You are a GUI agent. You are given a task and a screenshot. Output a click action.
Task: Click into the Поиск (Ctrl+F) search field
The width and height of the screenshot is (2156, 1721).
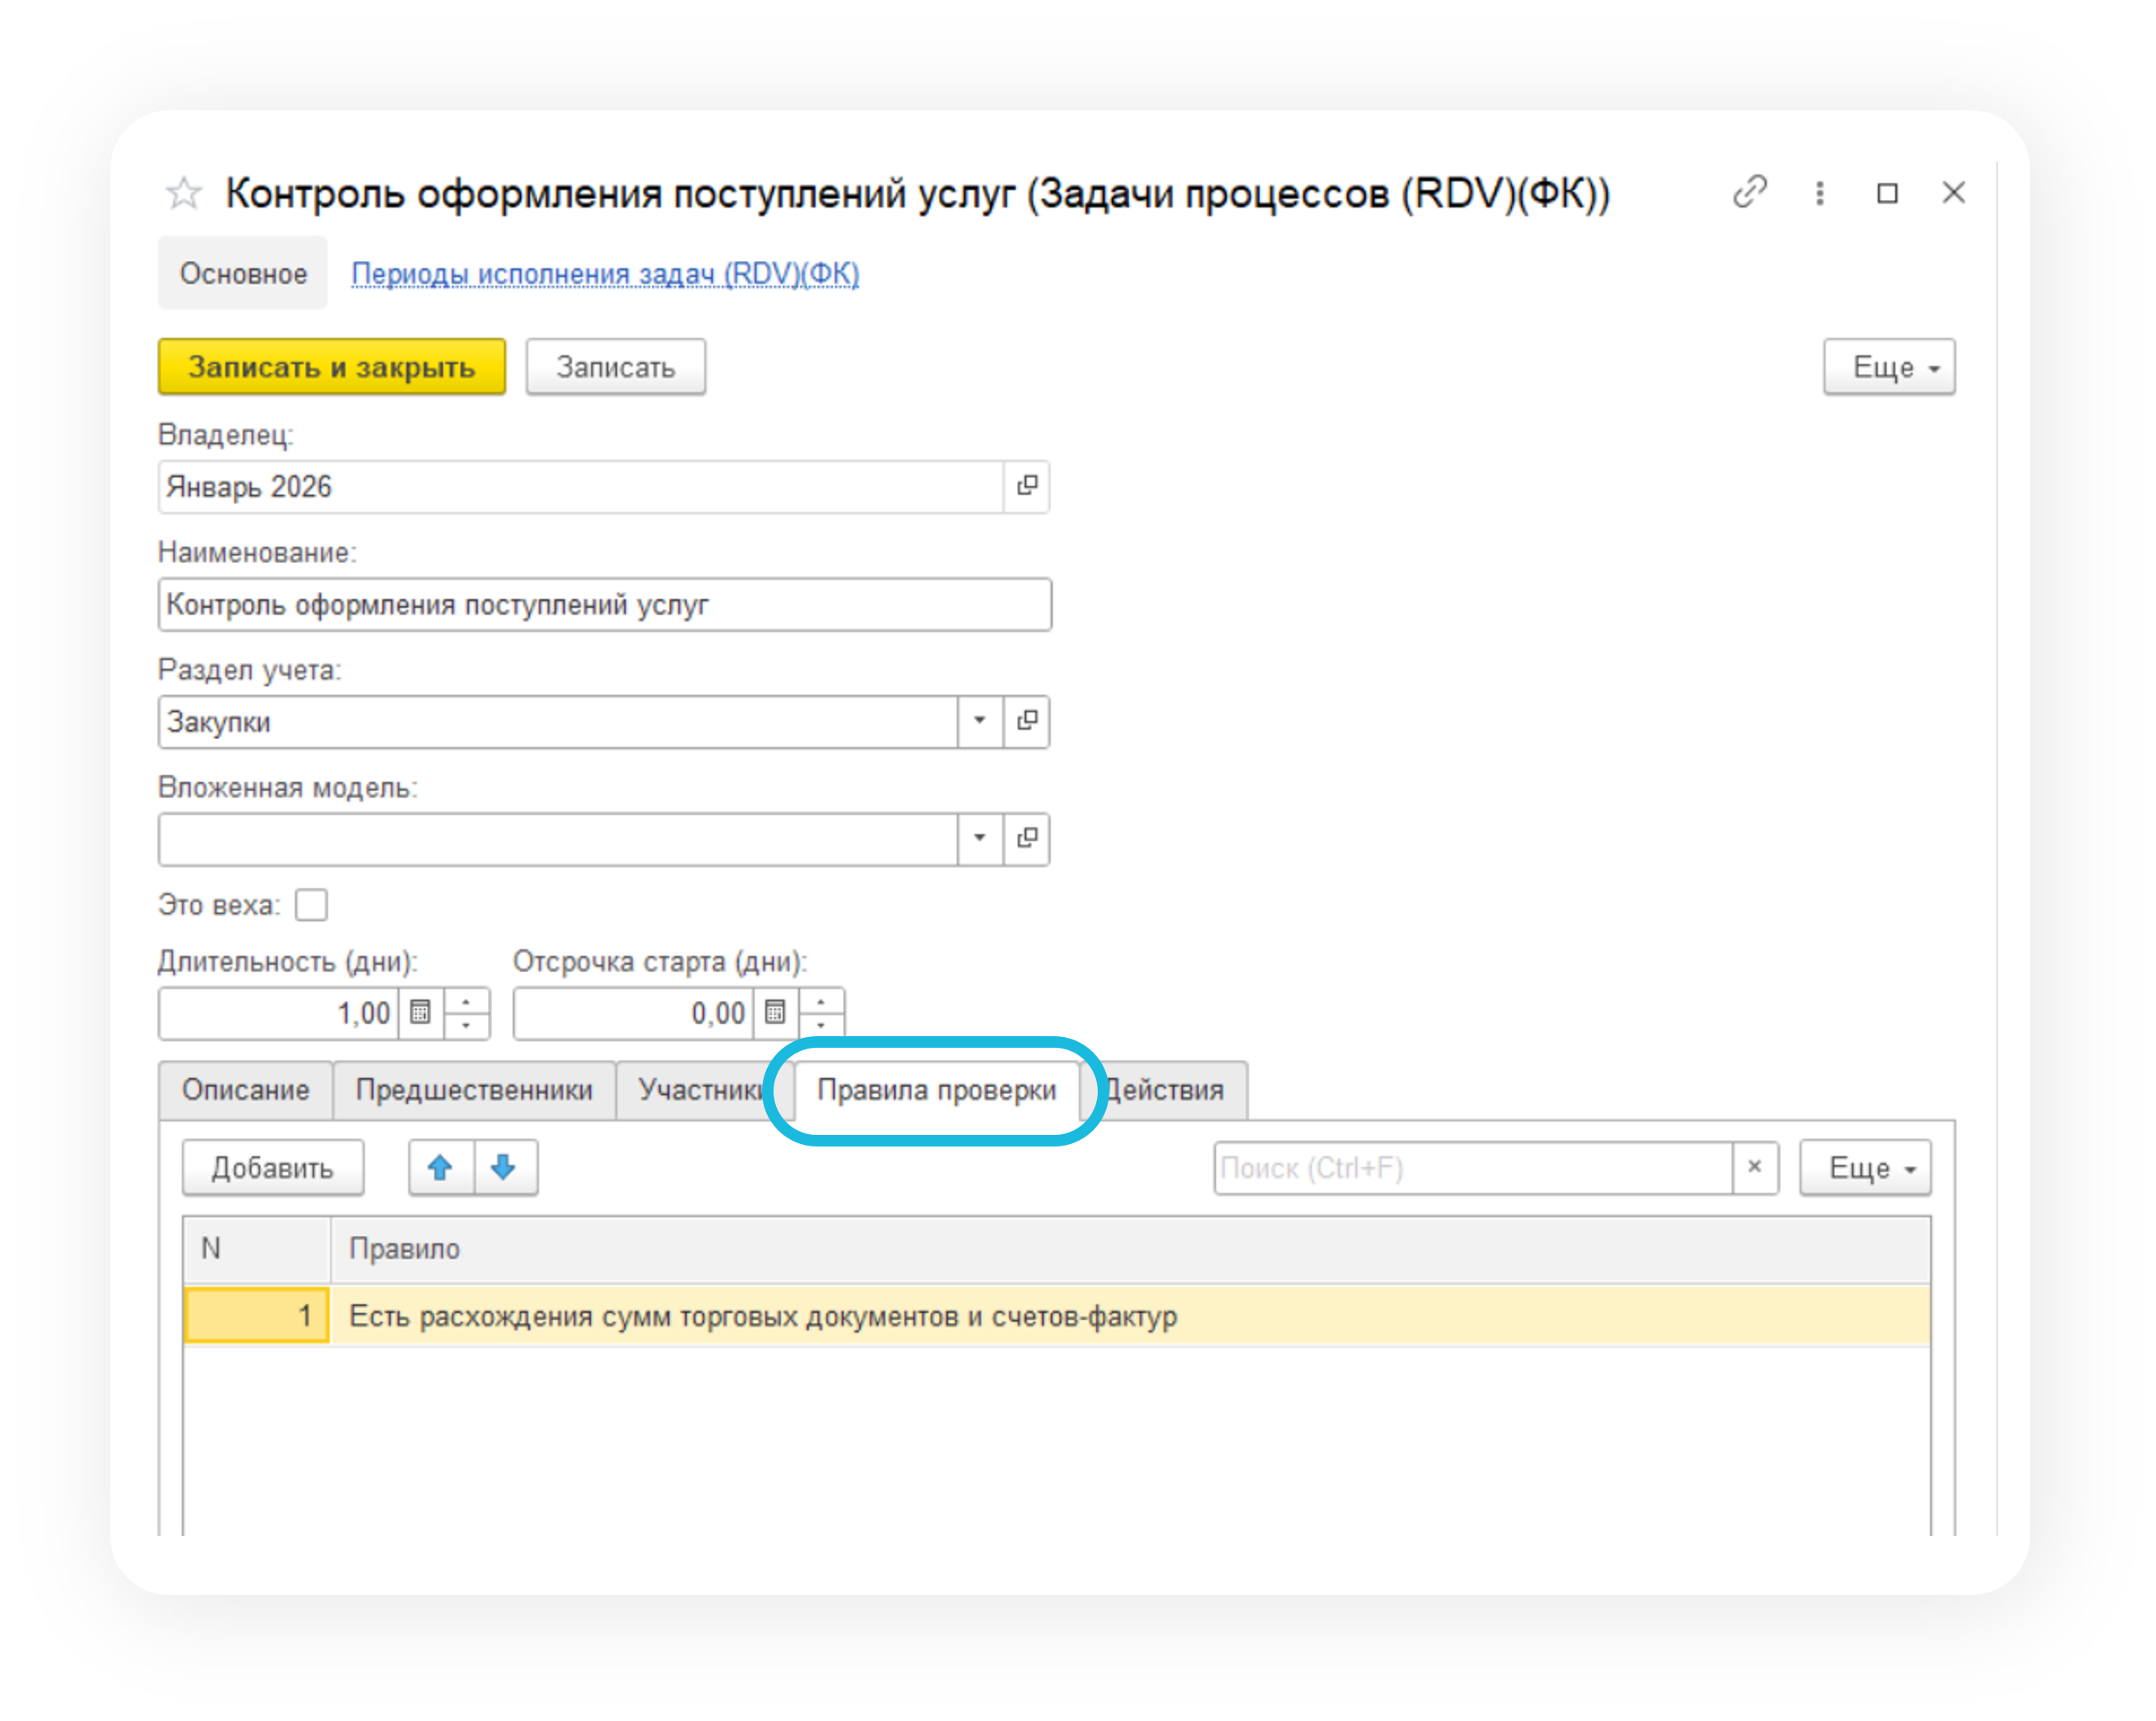pos(1471,1168)
